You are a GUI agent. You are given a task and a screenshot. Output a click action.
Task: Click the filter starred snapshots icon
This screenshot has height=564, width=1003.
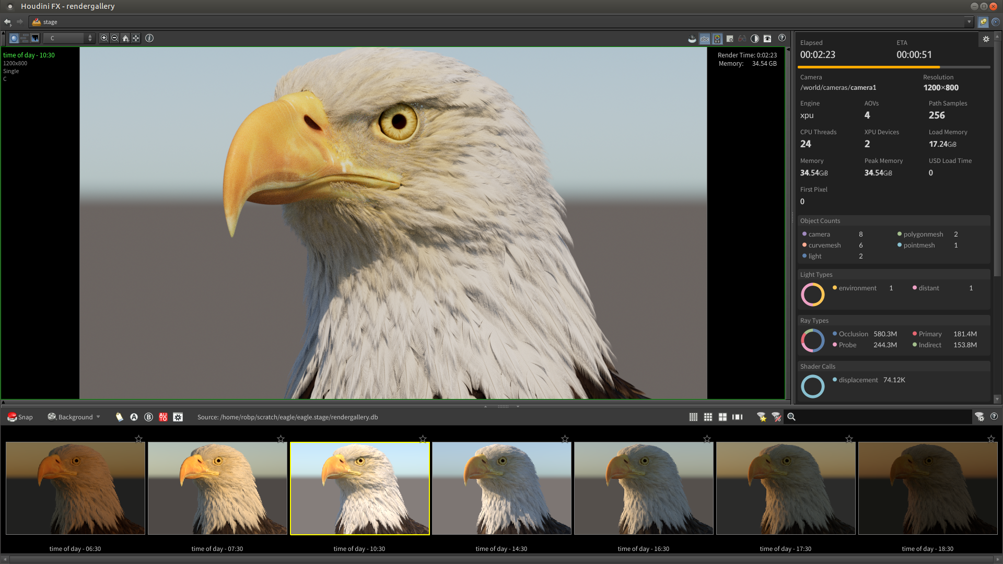tap(762, 417)
